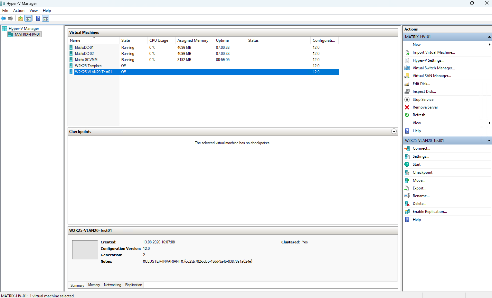Toggle the Show/Hide Console Tree toolbar icon
This screenshot has width=492, height=298.
pyautogui.click(x=28, y=18)
